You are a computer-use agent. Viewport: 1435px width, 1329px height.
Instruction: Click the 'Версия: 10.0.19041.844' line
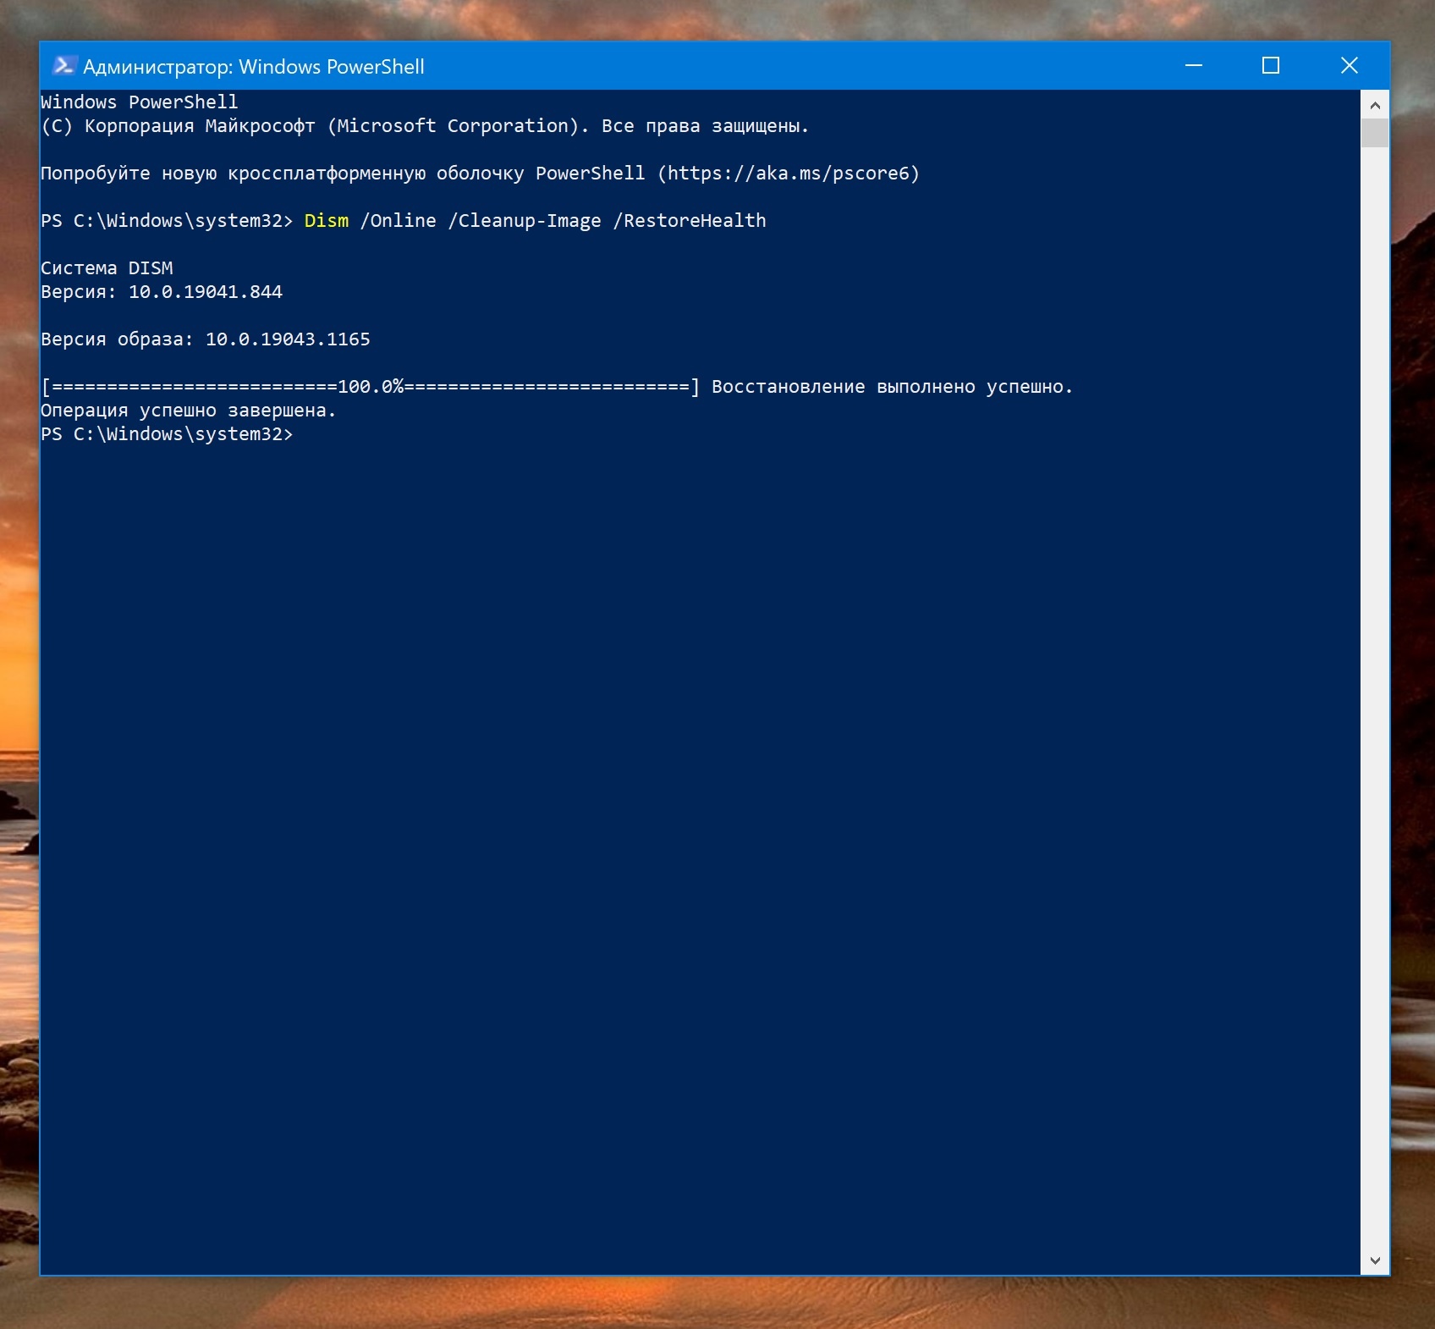(162, 292)
